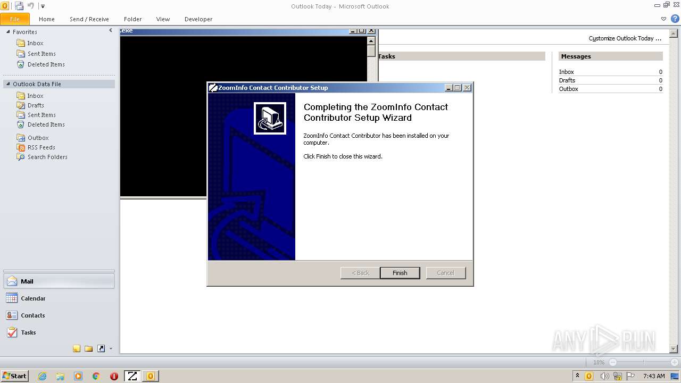The width and height of the screenshot is (681, 383).
Task: Click the Shortcuts icon in the navigation pane
Action: pos(101,349)
